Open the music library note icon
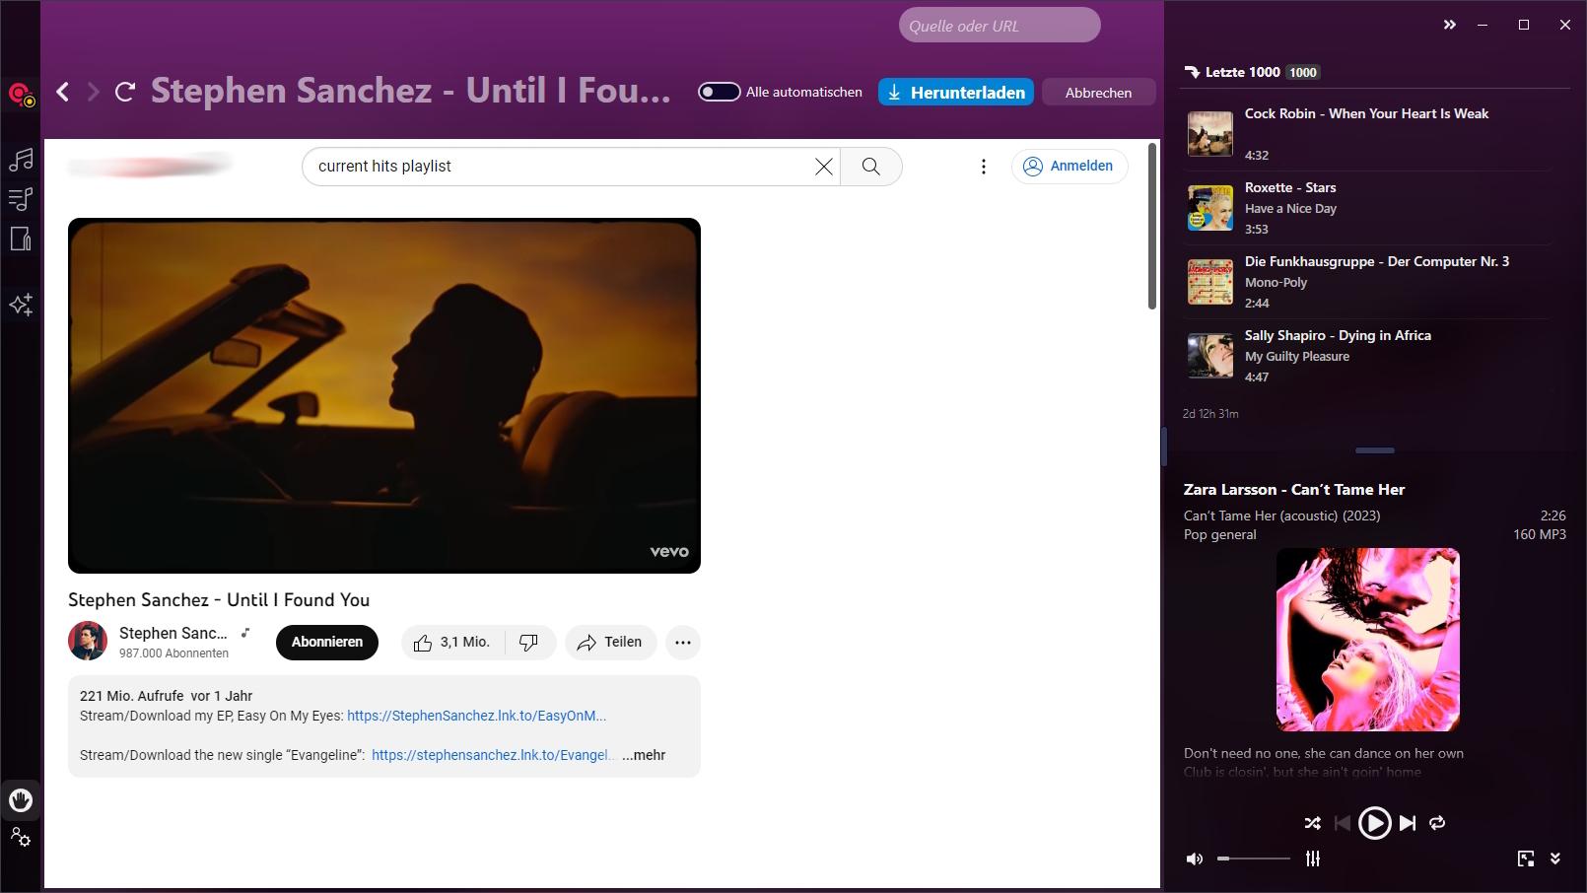This screenshot has width=1587, height=893. point(21,159)
